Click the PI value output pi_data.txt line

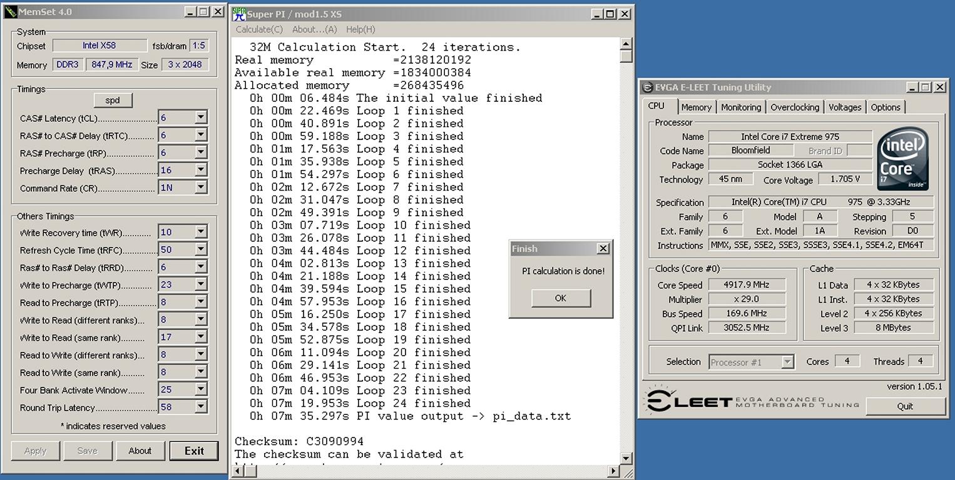[410, 416]
